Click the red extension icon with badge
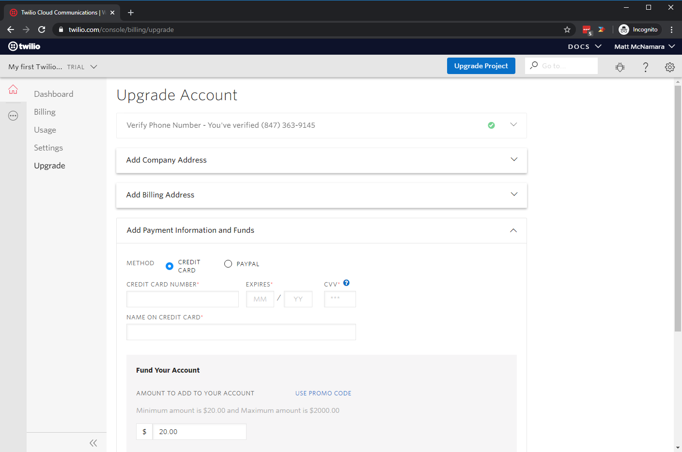The image size is (682, 452). click(587, 30)
